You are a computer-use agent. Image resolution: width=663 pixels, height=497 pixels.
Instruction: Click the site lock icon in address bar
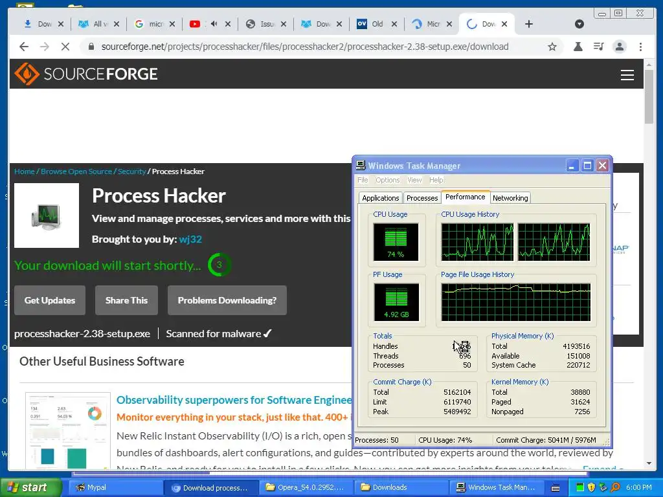(91, 47)
